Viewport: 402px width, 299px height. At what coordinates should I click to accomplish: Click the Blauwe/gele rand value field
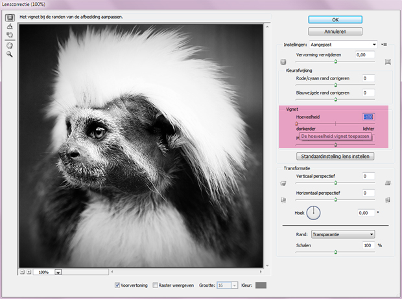(x=368, y=93)
